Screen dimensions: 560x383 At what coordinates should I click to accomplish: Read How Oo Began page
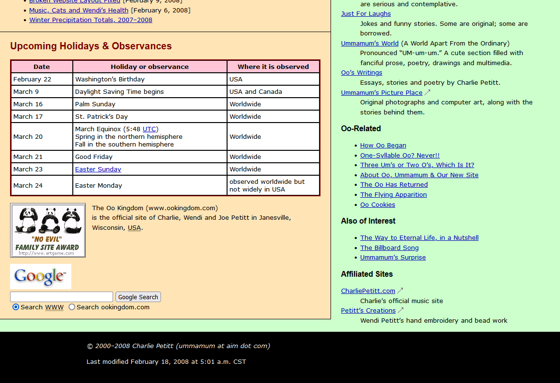point(383,145)
